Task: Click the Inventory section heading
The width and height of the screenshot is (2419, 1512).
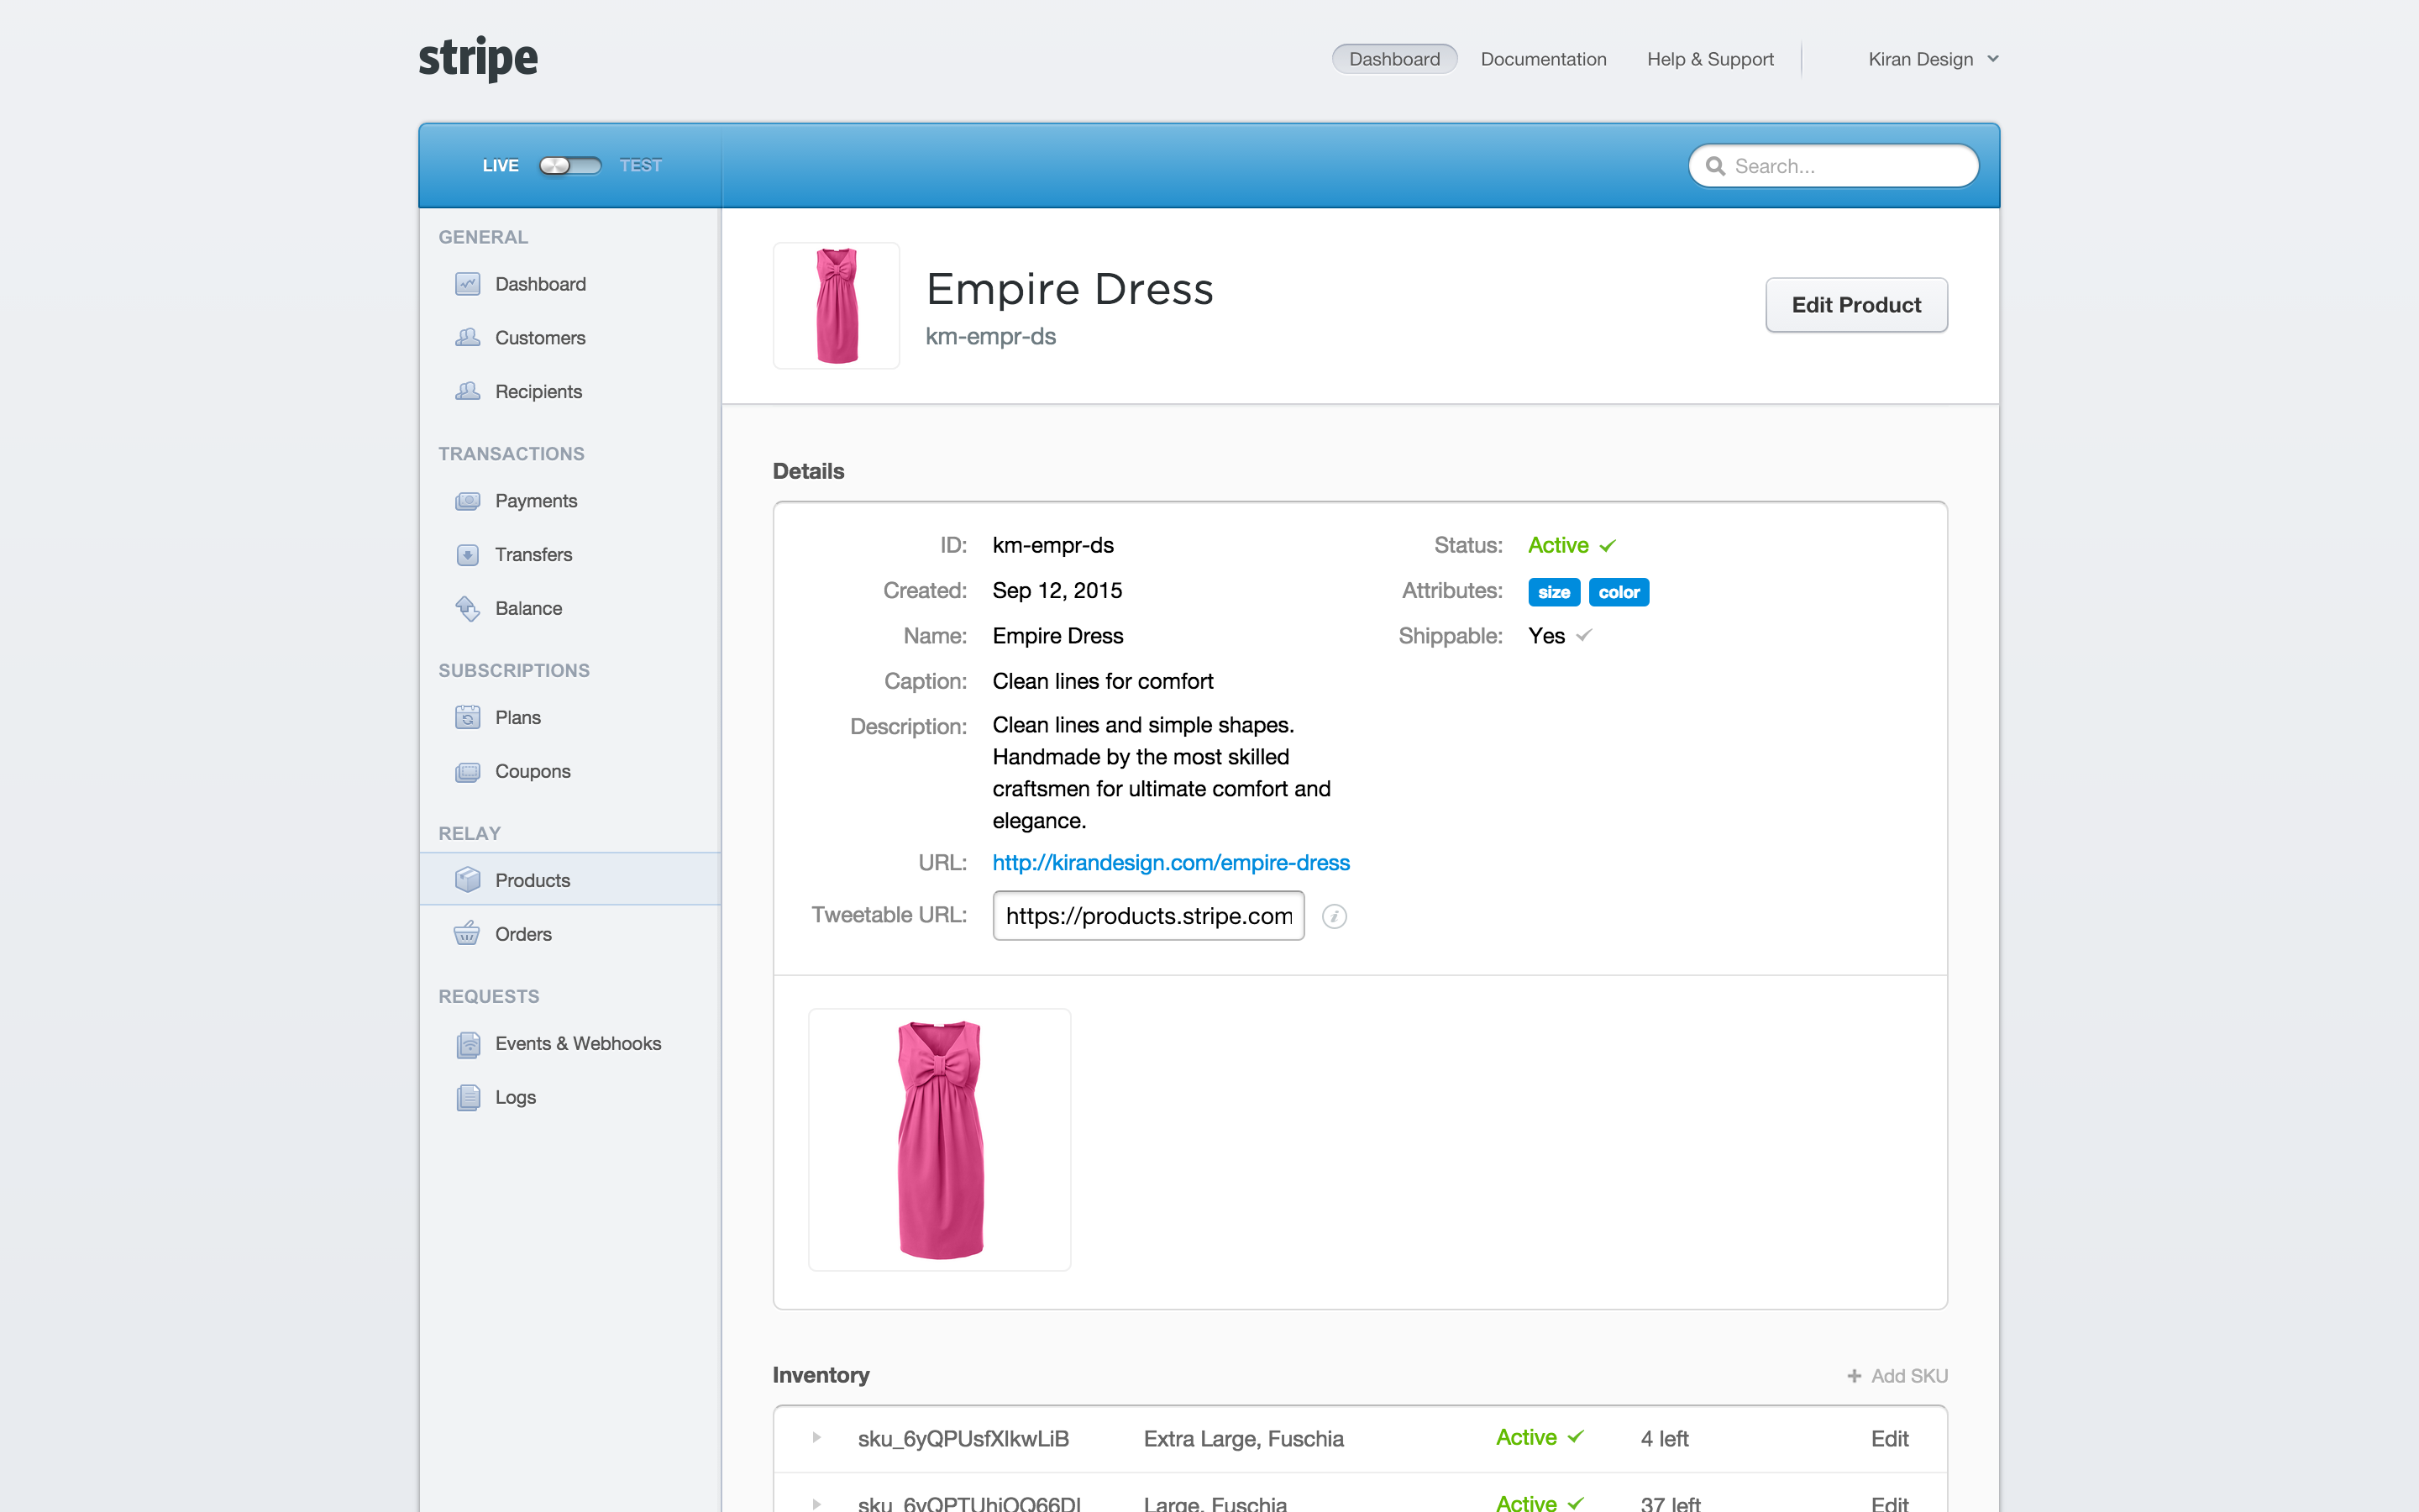Action: [821, 1376]
